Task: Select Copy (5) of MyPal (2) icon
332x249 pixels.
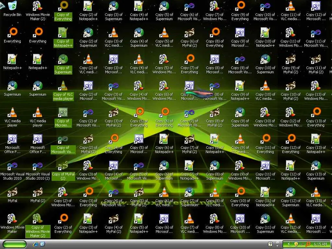Action: (x=139, y=197)
